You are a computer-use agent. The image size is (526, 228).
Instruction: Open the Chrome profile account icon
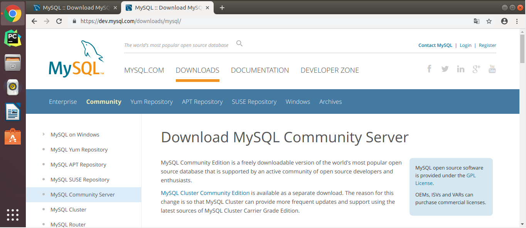click(504, 21)
